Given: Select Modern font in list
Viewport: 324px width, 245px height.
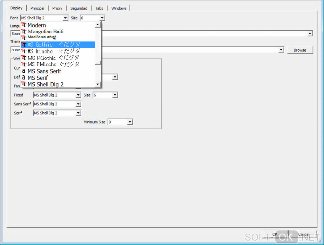Looking at the screenshot, I should (58, 25).
